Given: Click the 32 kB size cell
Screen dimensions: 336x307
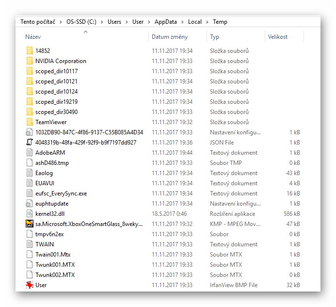Looking at the screenshot, I should tap(293, 285).
